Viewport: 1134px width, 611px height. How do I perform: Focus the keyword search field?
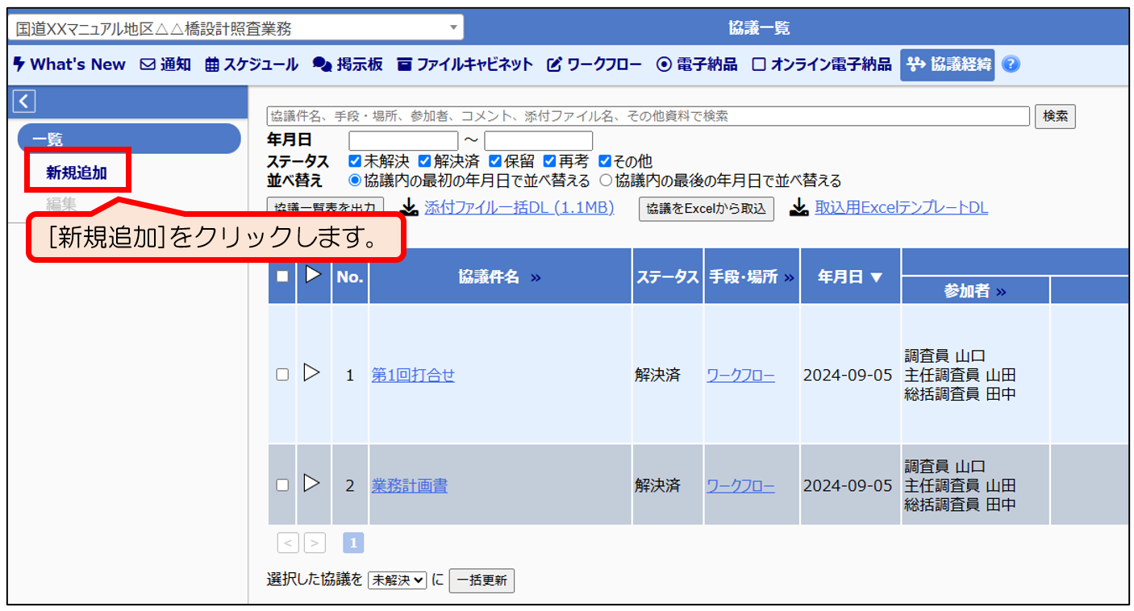point(648,116)
